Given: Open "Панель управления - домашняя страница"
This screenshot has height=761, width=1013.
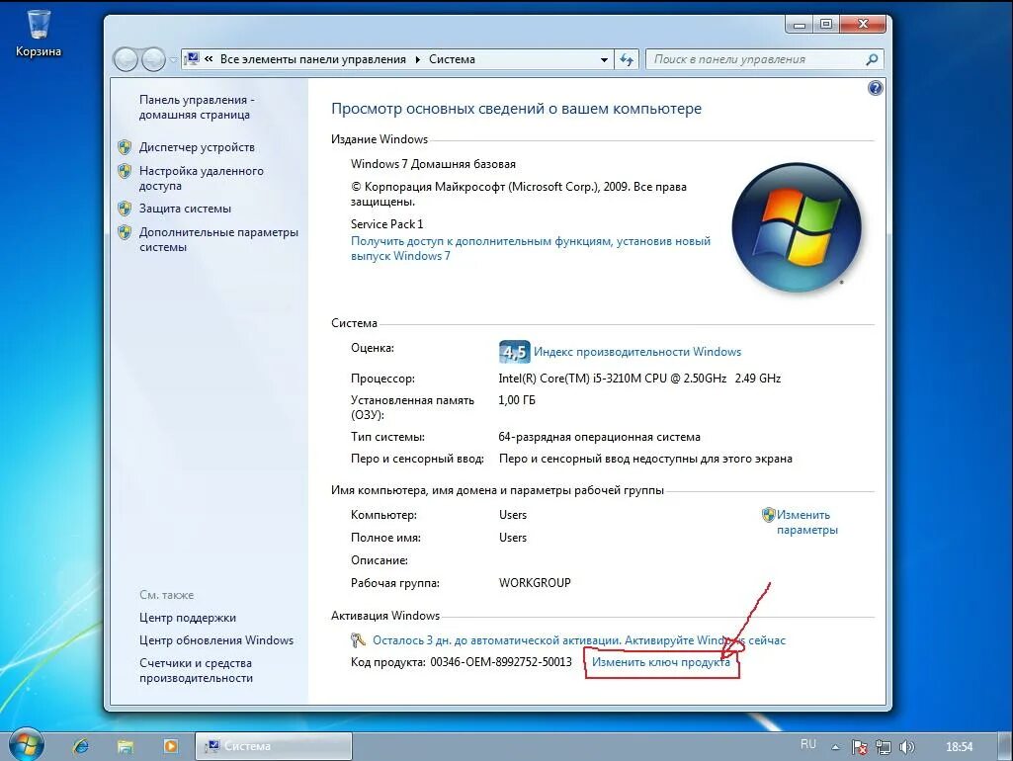Looking at the screenshot, I should pyautogui.click(x=197, y=108).
